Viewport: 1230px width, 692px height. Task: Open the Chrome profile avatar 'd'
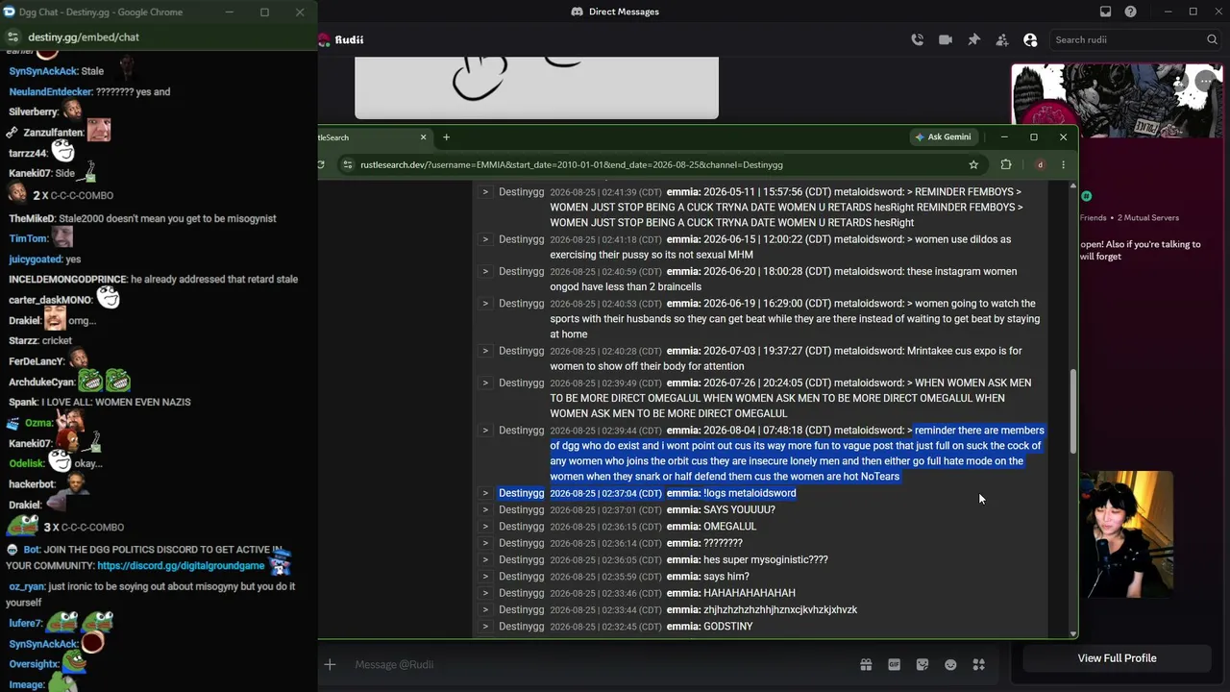tap(1040, 164)
